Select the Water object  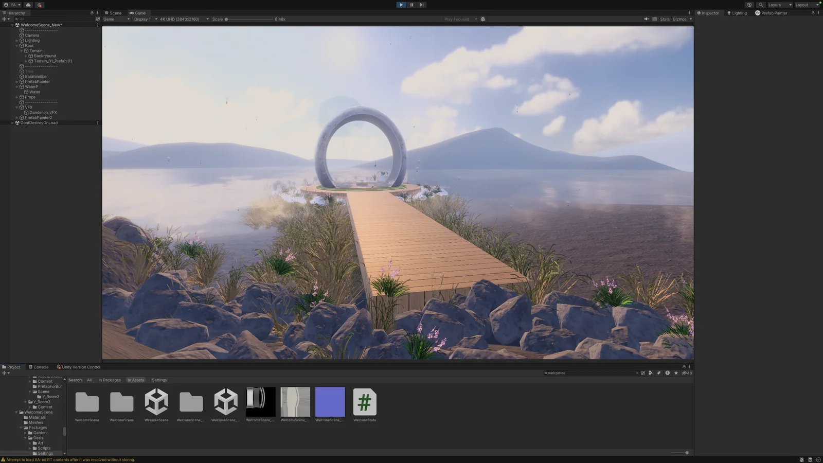pos(34,92)
